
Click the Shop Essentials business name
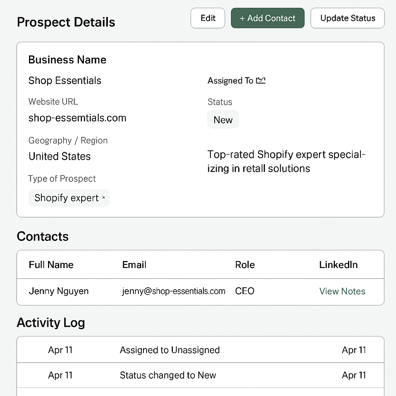(x=65, y=80)
